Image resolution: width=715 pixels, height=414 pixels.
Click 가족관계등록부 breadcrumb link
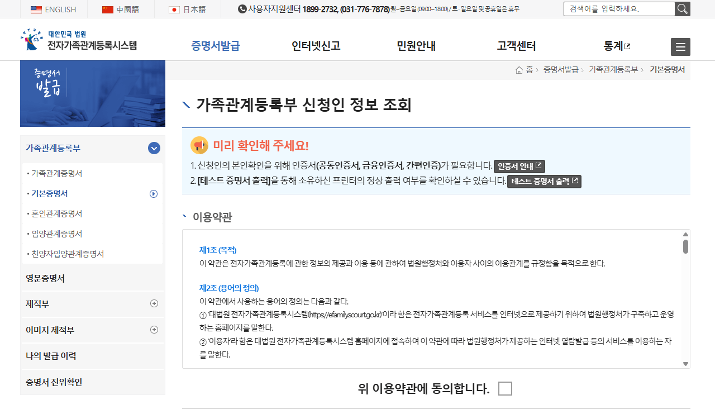613,70
